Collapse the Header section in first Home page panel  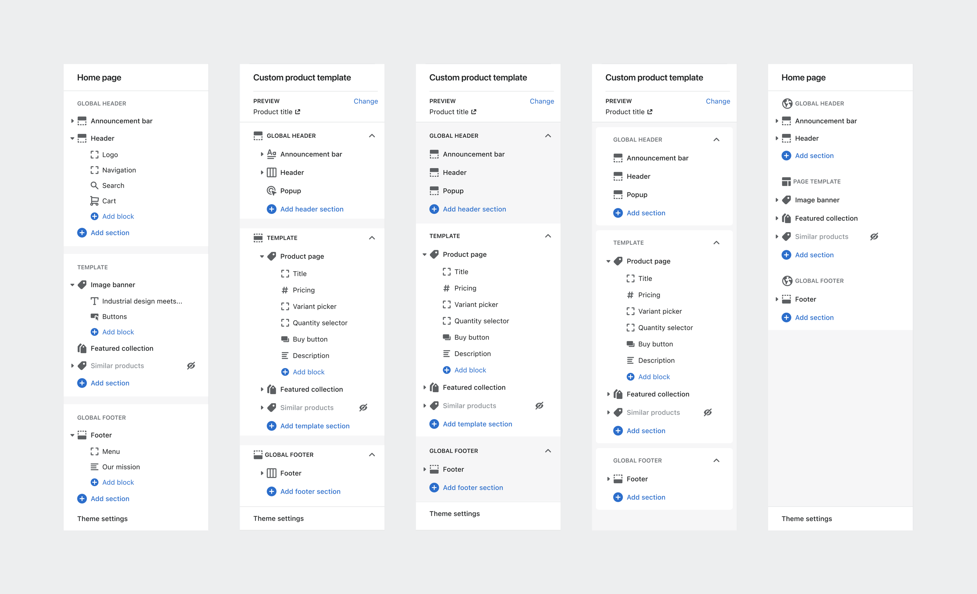(72, 138)
